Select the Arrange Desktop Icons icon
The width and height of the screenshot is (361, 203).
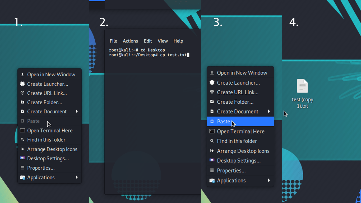pyautogui.click(x=23, y=149)
